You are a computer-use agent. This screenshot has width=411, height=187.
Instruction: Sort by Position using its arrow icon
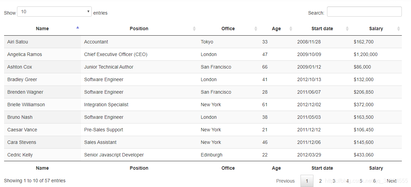pyautogui.click(x=194, y=29)
